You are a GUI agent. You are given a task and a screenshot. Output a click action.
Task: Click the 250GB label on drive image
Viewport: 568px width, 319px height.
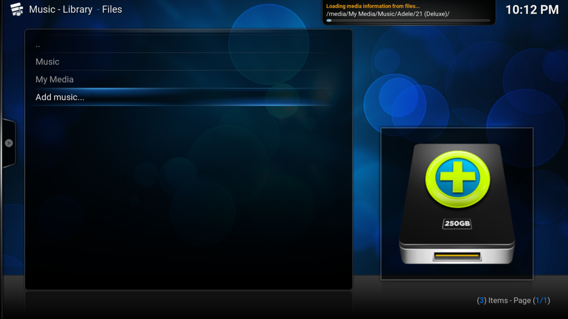[457, 224]
